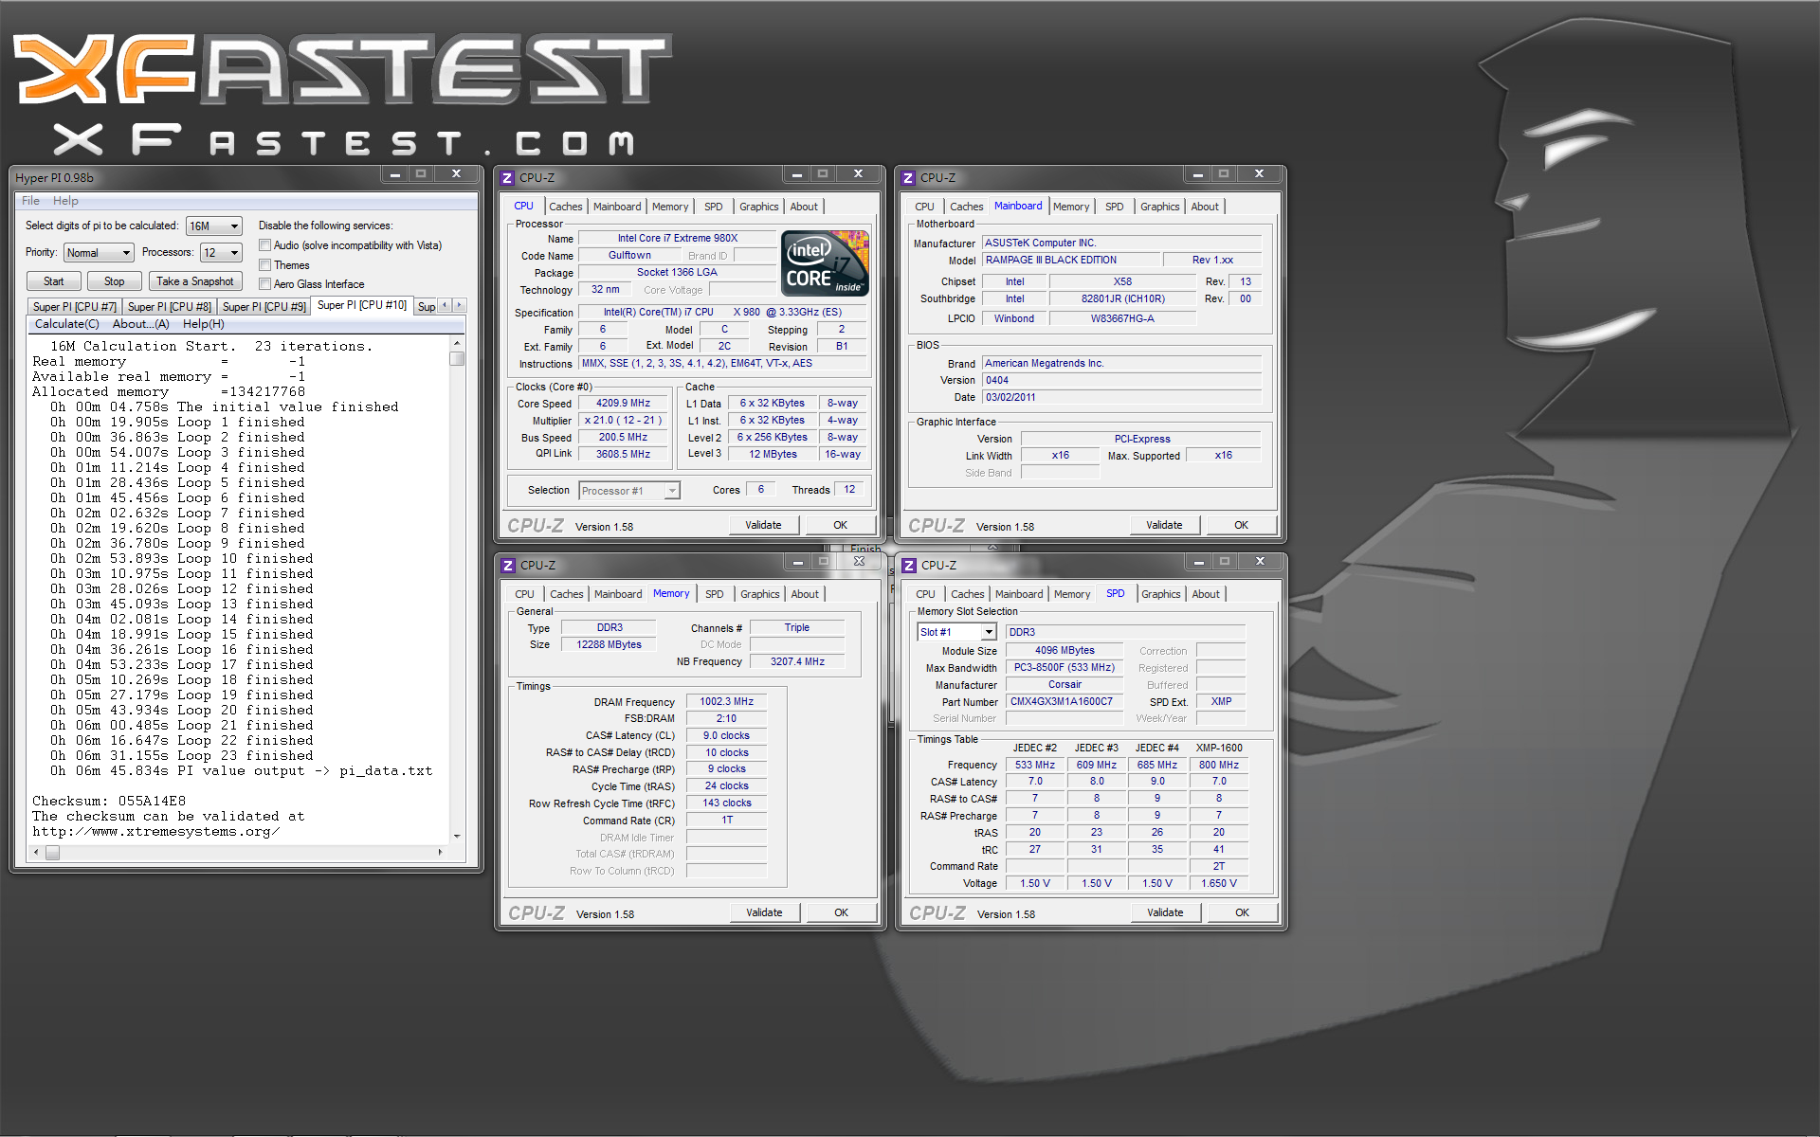The width and height of the screenshot is (1820, 1137).
Task: Click OK in Memory window
Action: tap(841, 912)
